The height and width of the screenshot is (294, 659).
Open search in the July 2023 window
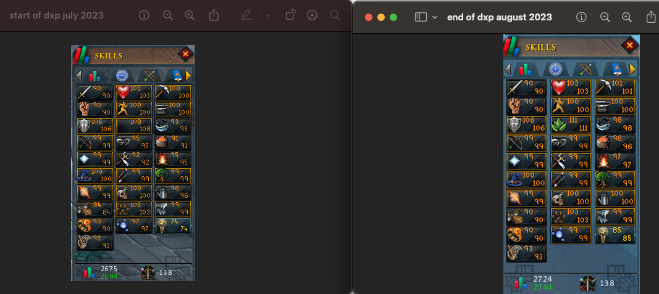point(335,15)
